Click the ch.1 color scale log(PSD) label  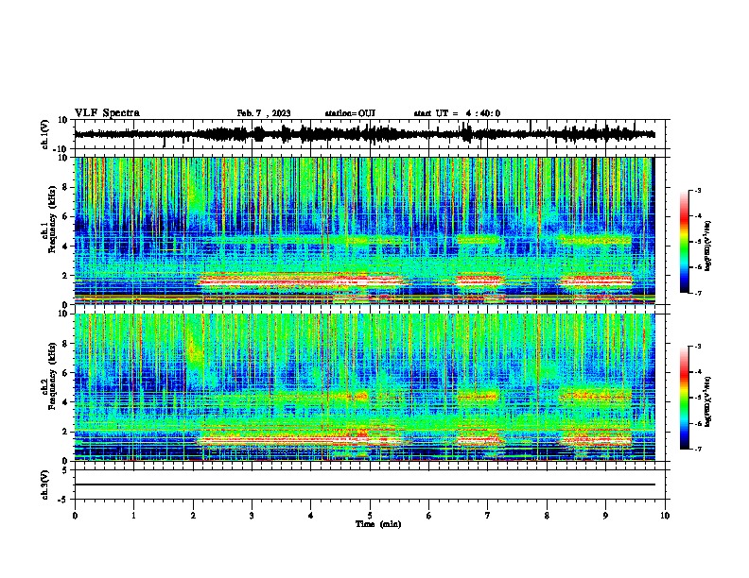coord(708,246)
